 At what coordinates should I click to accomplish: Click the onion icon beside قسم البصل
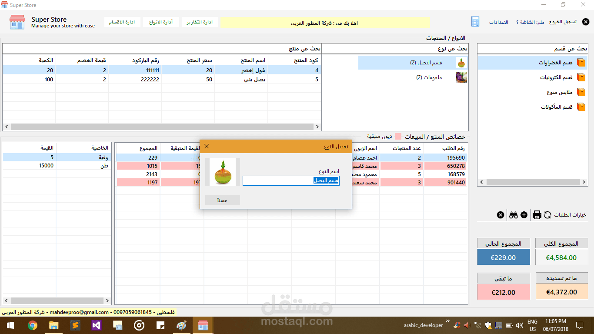[461, 63]
